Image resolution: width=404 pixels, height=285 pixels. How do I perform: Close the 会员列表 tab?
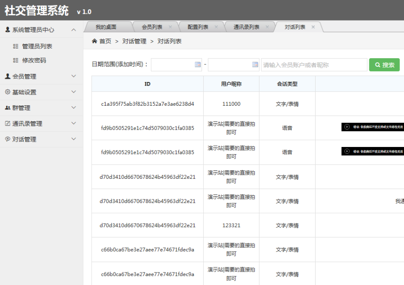click(x=170, y=27)
